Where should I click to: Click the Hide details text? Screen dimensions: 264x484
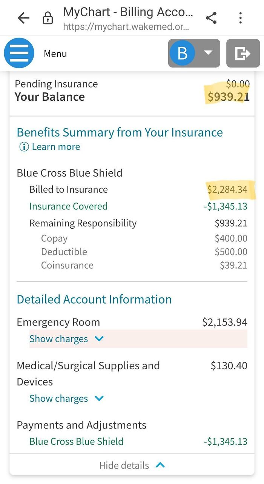(124, 466)
